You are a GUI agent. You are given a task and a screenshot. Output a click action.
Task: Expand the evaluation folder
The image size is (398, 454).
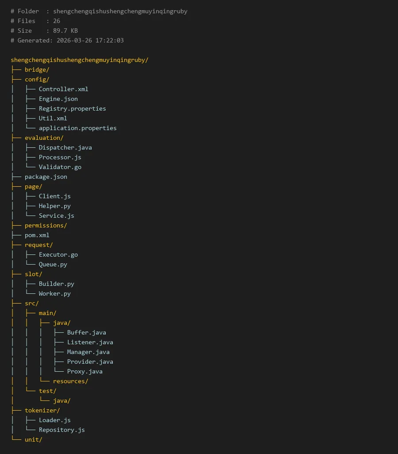[44, 138]
